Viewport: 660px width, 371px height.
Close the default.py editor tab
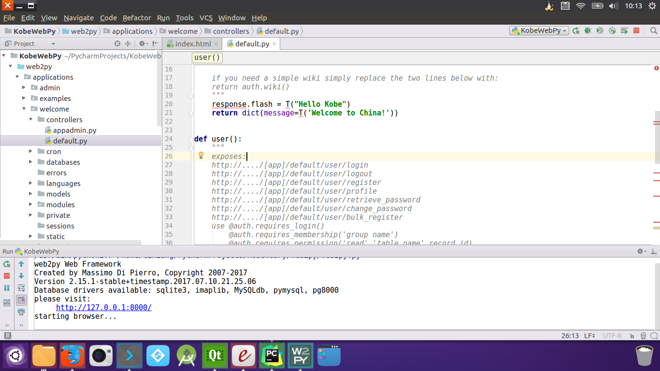[274, 43]
